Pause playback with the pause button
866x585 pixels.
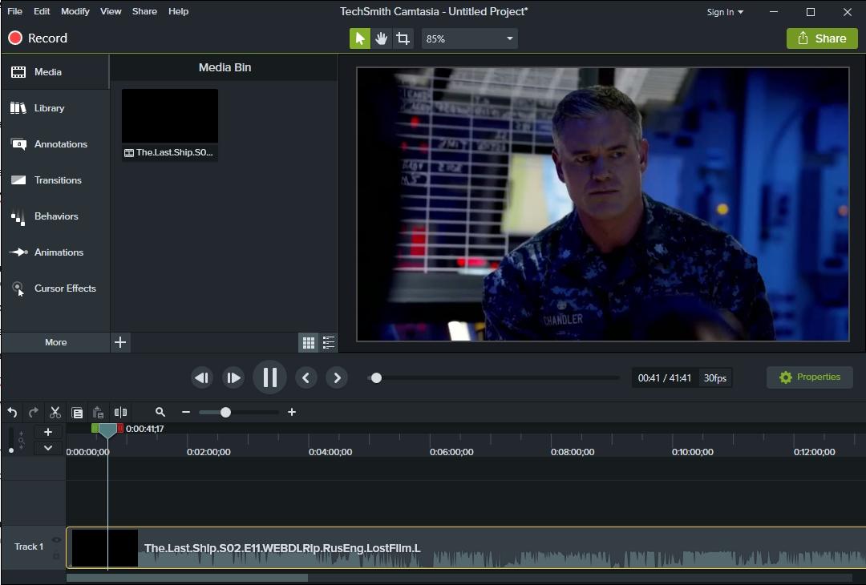tap(269, 377)
